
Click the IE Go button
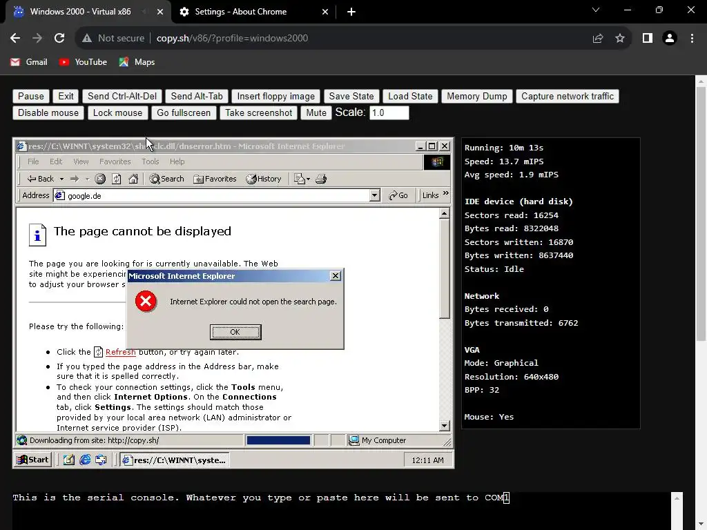398,195
